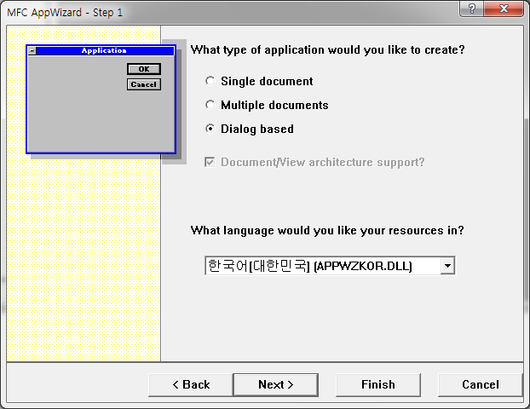Select the Single document radio button

[x=210, y=81]
